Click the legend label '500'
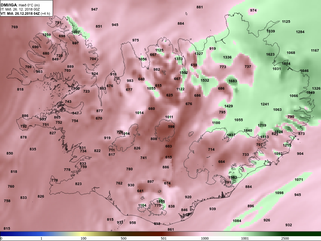321x241 pixels. tap(124, 238)
